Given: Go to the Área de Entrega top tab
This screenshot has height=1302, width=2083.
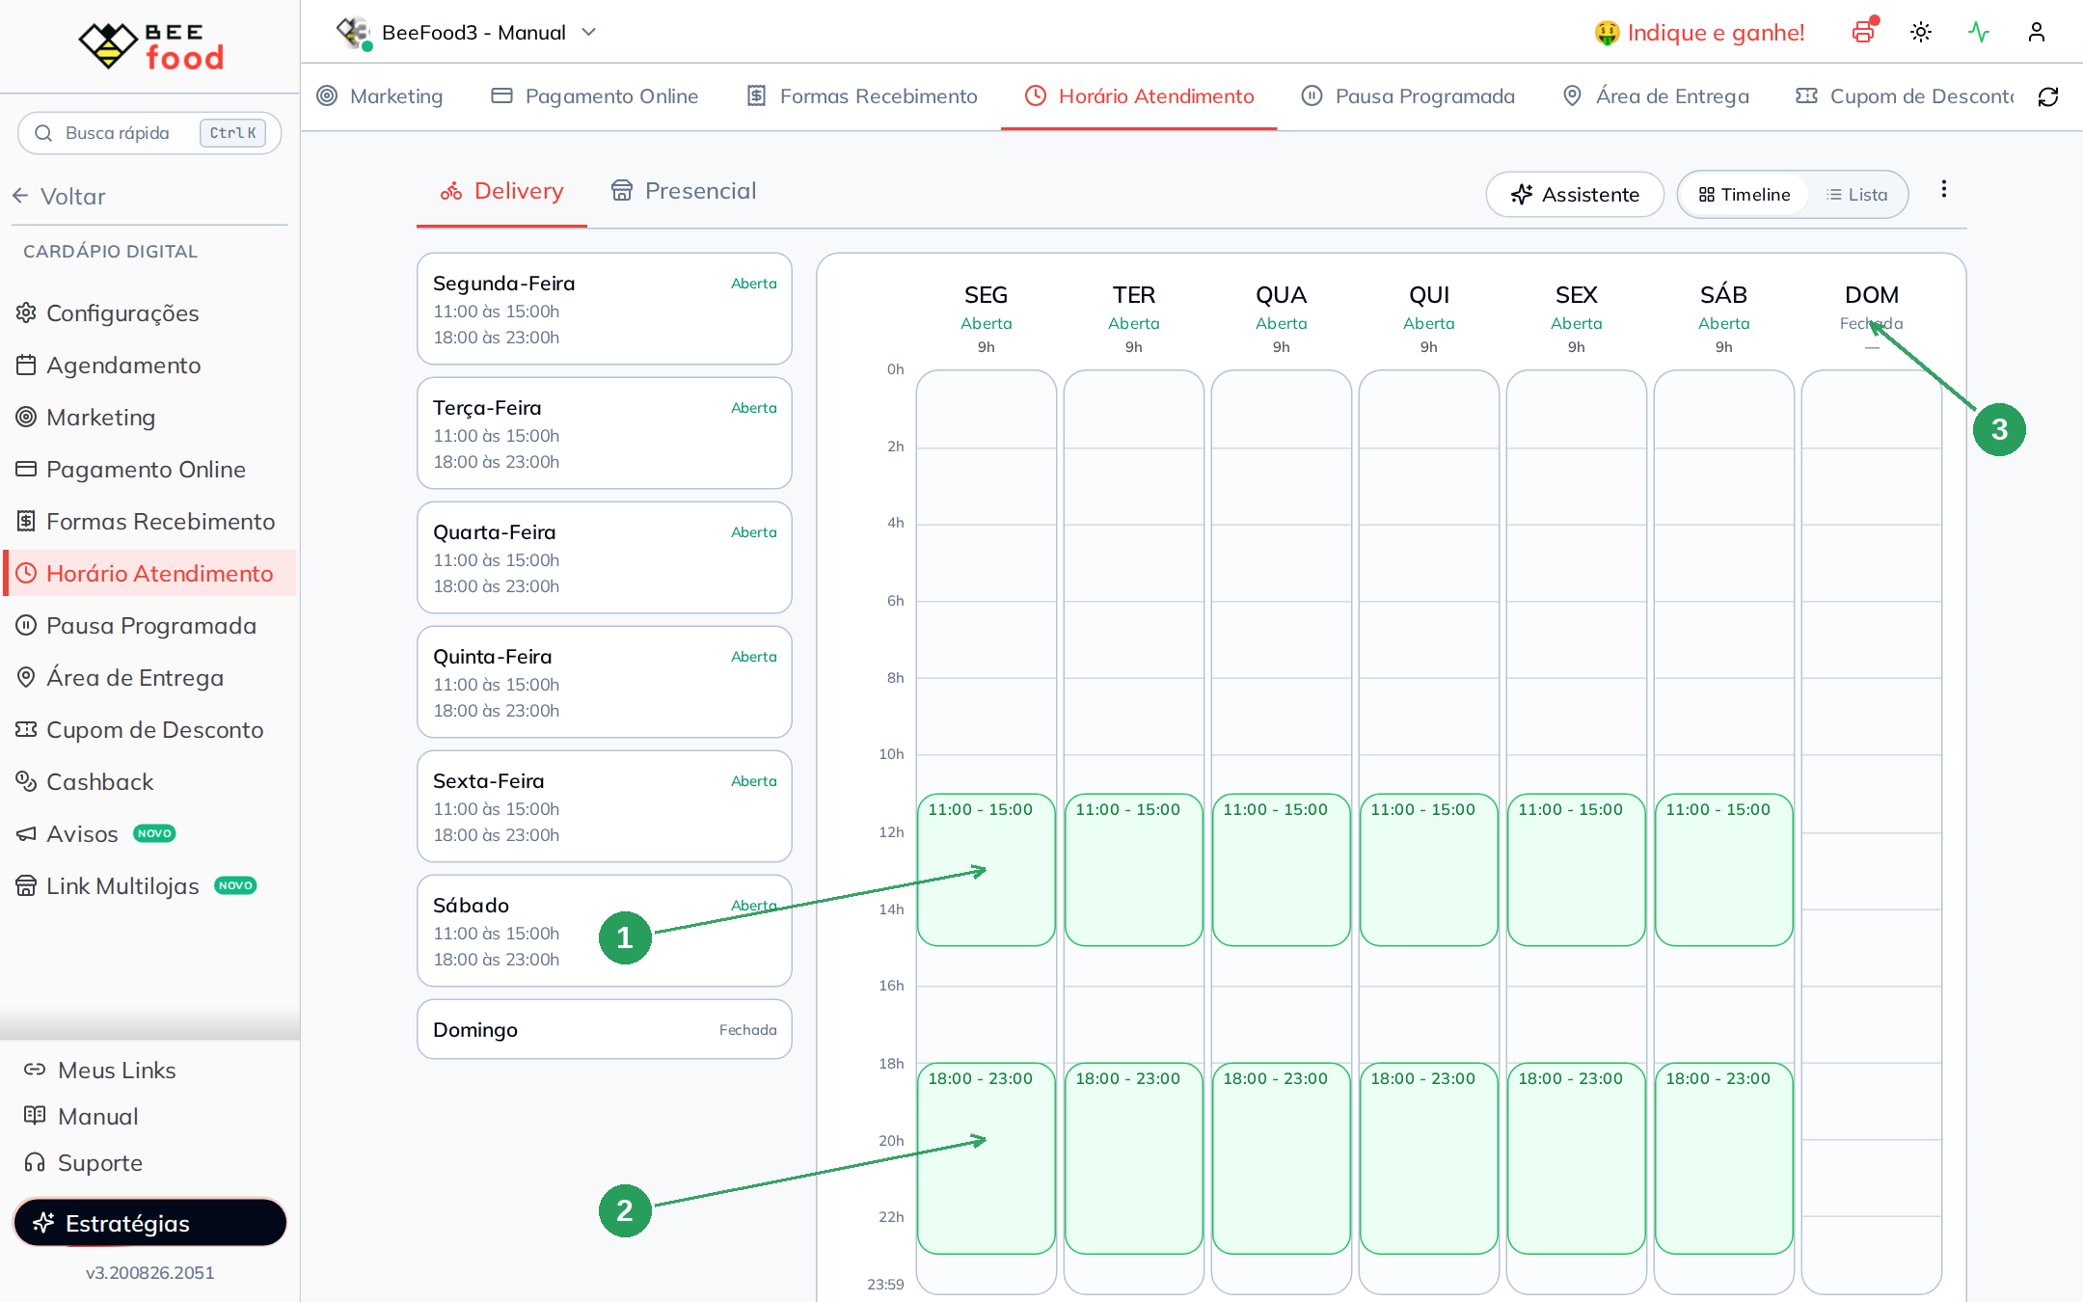Looking at the screenshot, I should (x=1655, y=96).
